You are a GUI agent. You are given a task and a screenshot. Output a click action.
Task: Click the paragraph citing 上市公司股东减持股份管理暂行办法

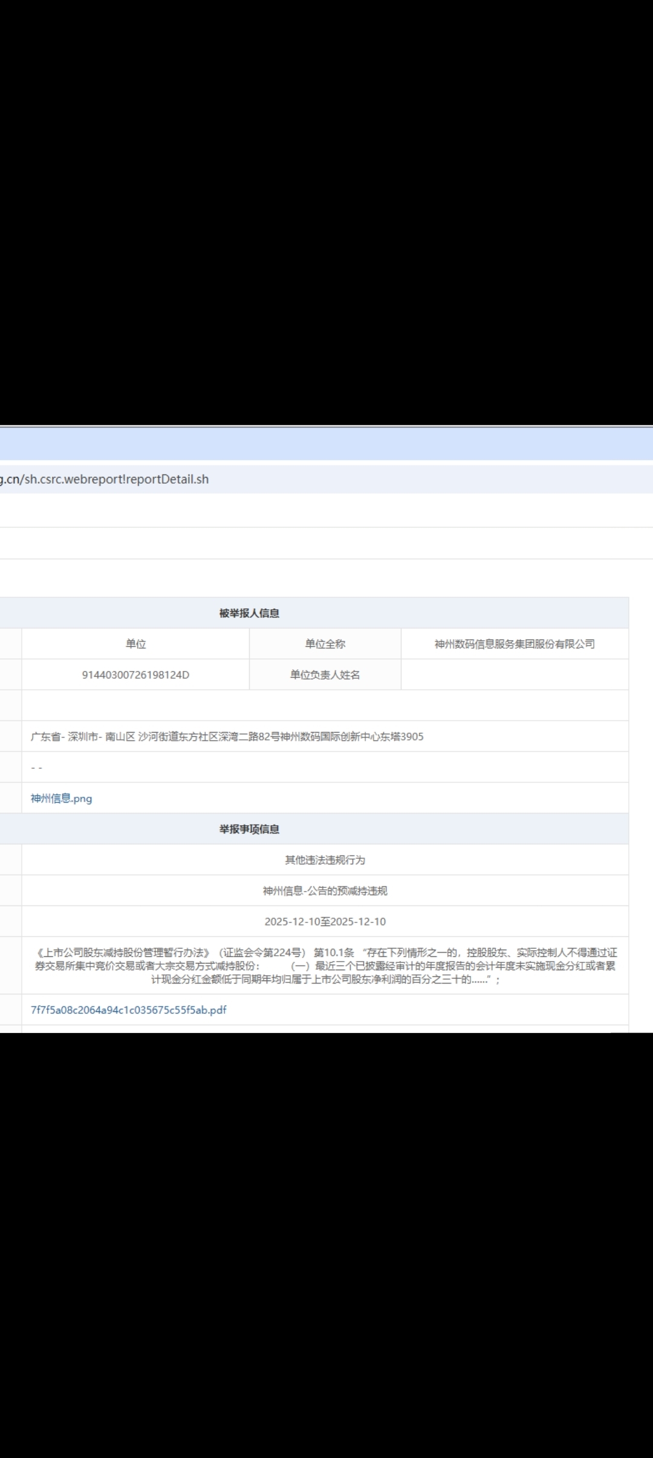click(325, 965)
